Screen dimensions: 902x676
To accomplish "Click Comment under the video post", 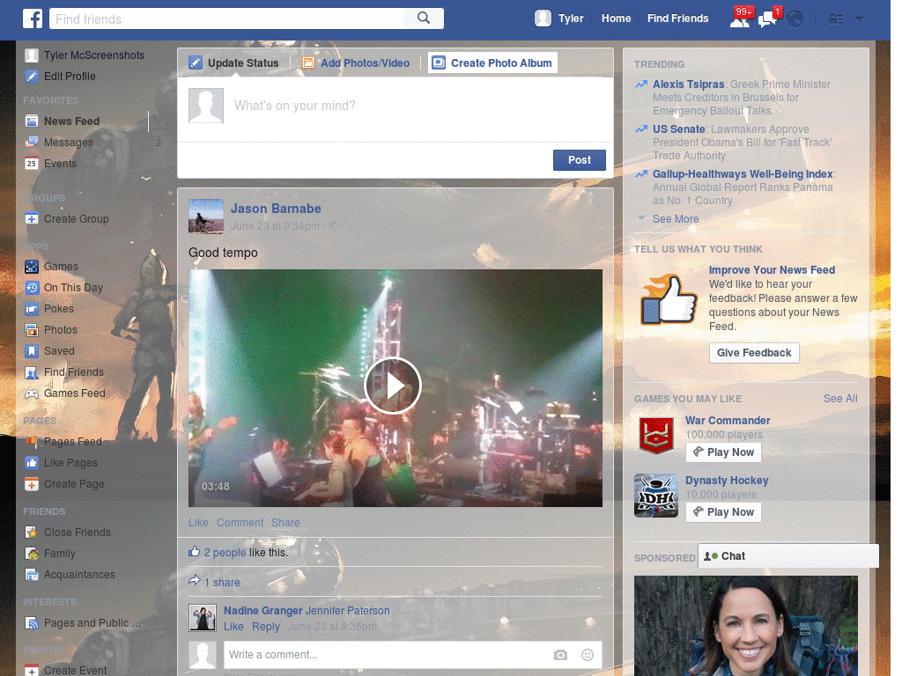I will pos(240,523).
